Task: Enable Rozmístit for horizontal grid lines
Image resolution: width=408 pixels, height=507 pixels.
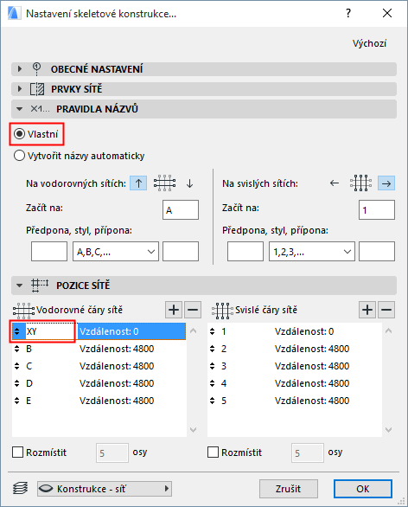Action: point(18,452)
